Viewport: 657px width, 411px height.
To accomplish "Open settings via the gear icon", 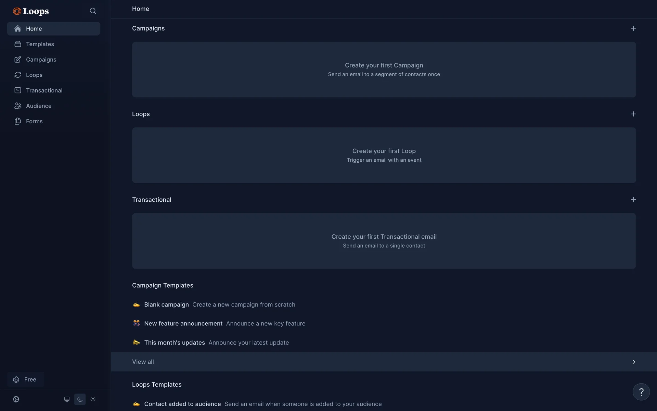I will click(x=16, y=399).
